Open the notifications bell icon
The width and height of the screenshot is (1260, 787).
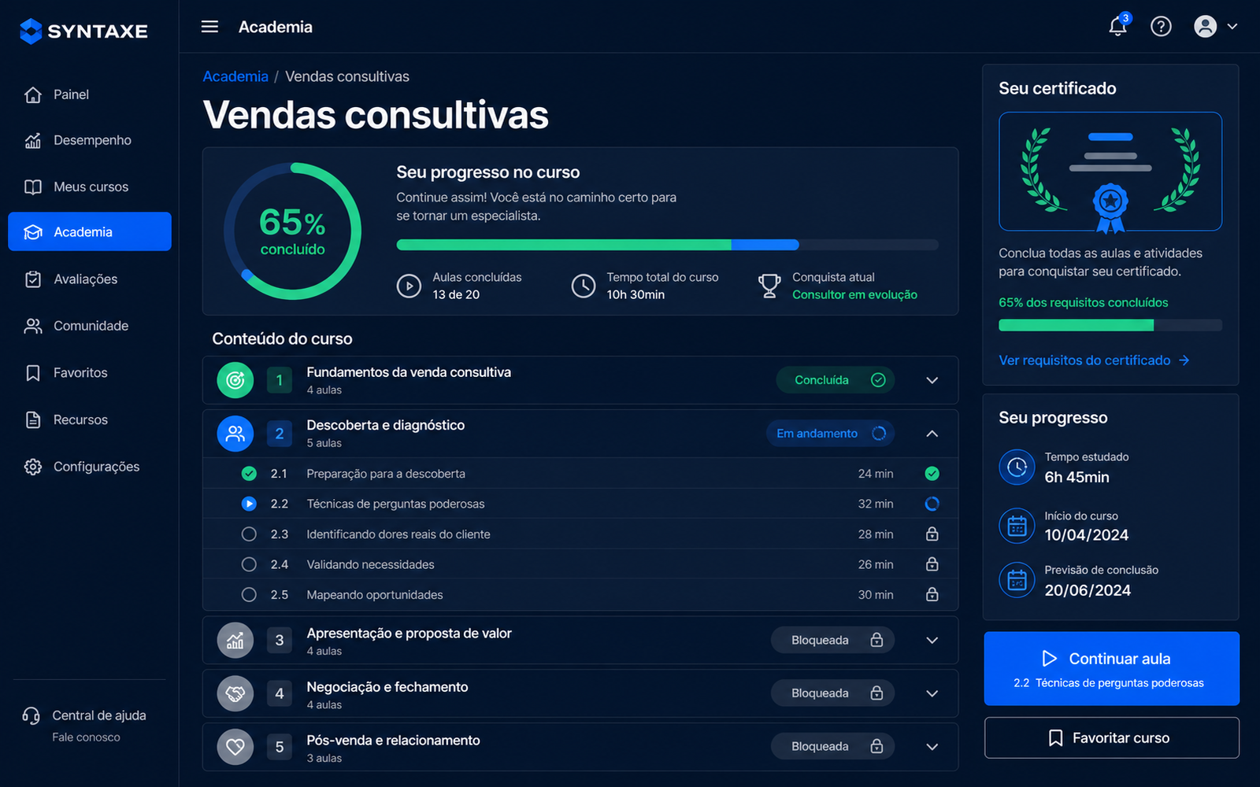[1117, 27]
